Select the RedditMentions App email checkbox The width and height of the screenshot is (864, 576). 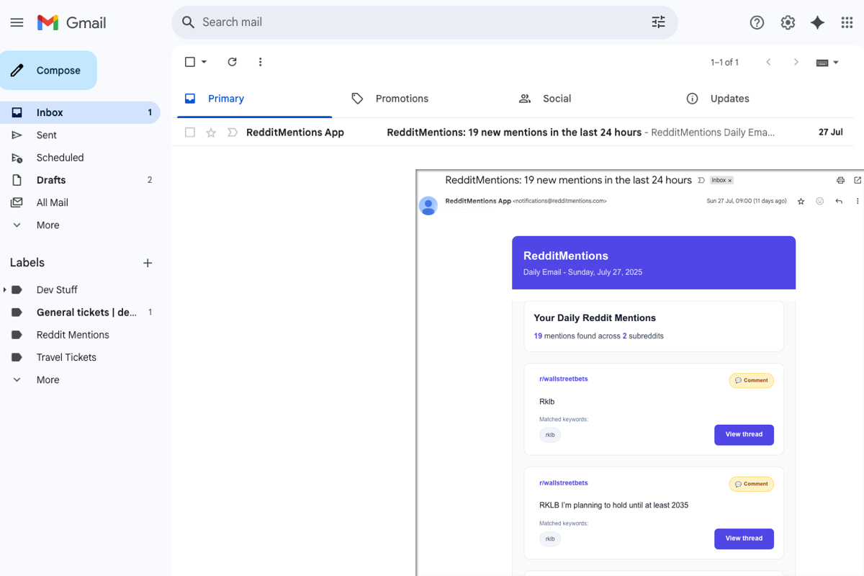(x=190, y=132)
